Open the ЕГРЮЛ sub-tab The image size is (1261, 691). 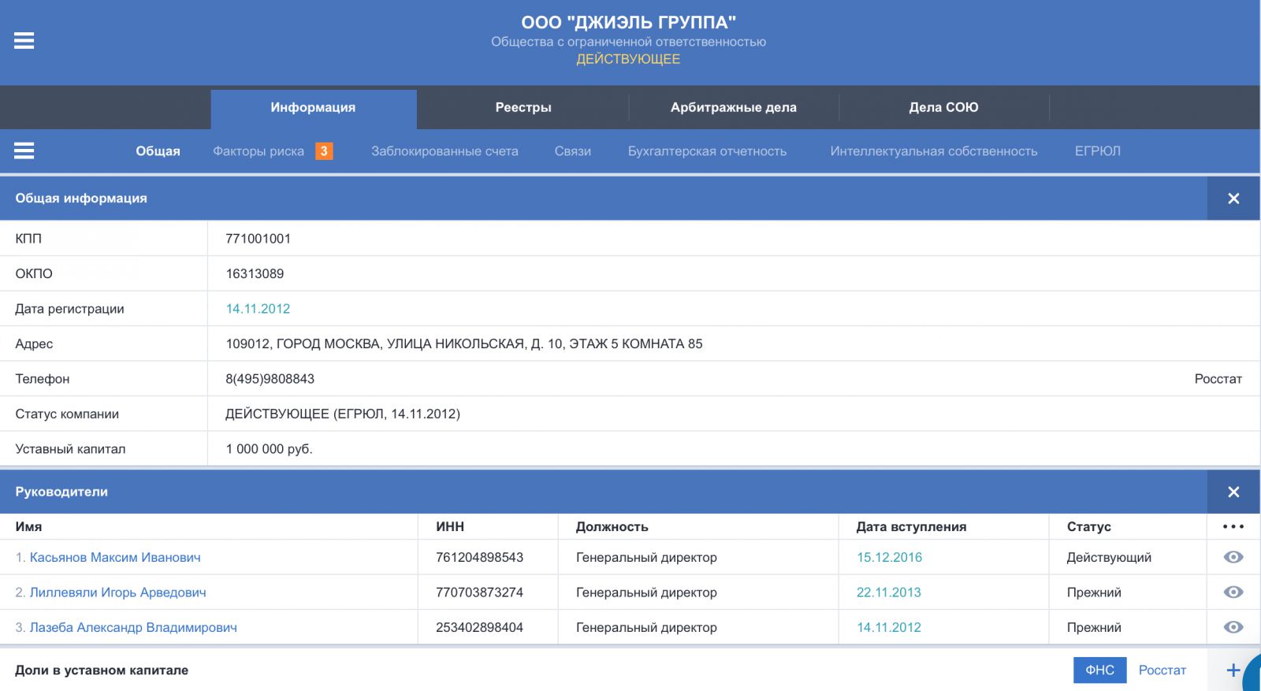(1098, 151)
